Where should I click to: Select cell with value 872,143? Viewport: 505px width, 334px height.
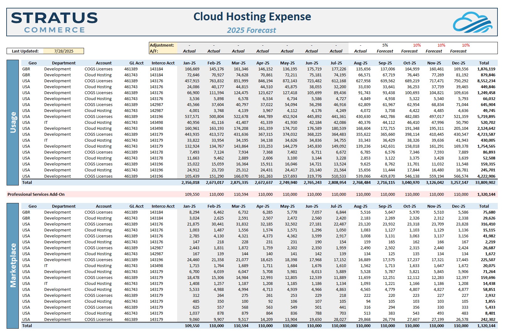[290, 81]
